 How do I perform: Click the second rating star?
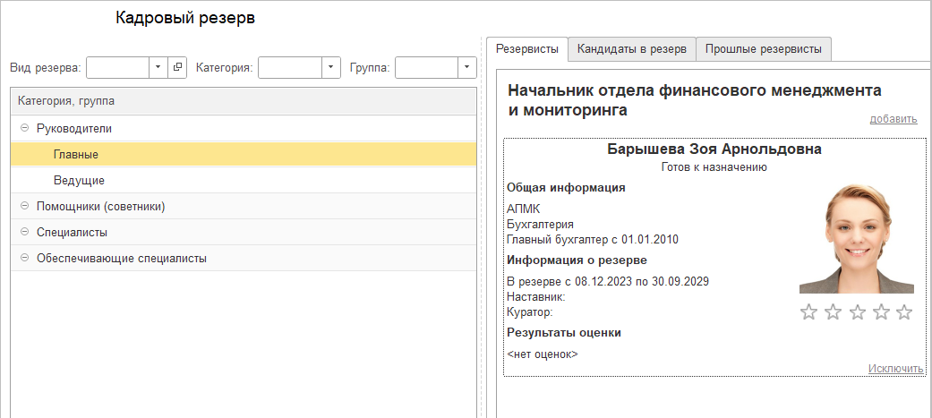833,311
